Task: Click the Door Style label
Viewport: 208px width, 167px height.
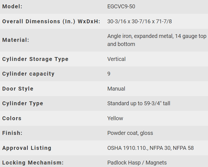Action: [x=18, y=89]
